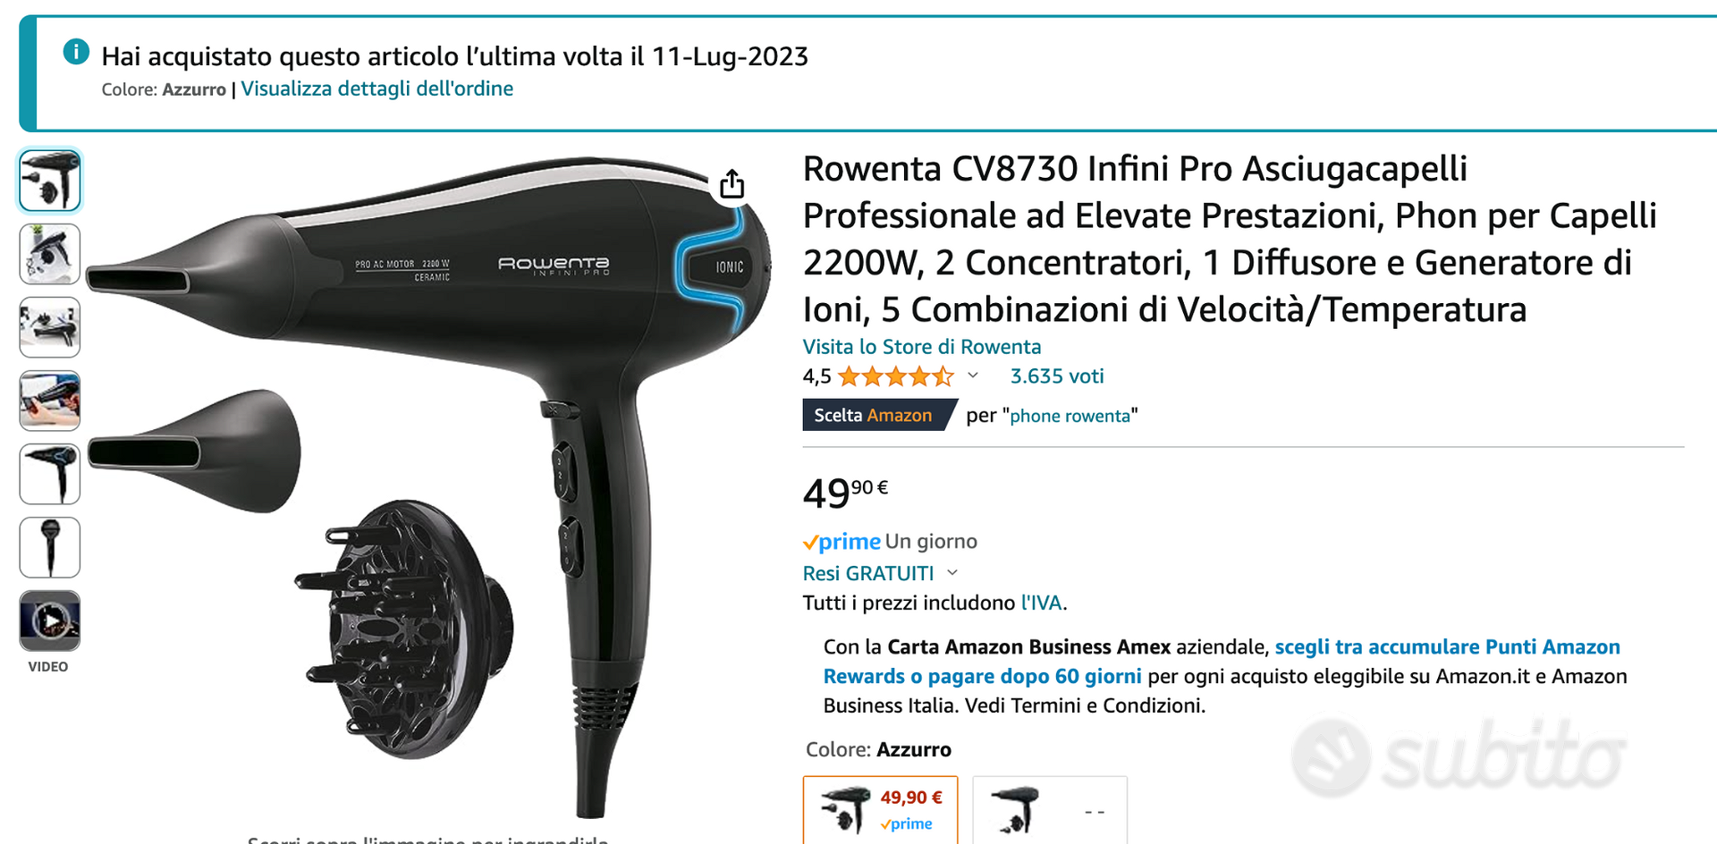Open the l'IVA information link
Viewport: 1717px width, 844px height.
tap(1042, 603)
